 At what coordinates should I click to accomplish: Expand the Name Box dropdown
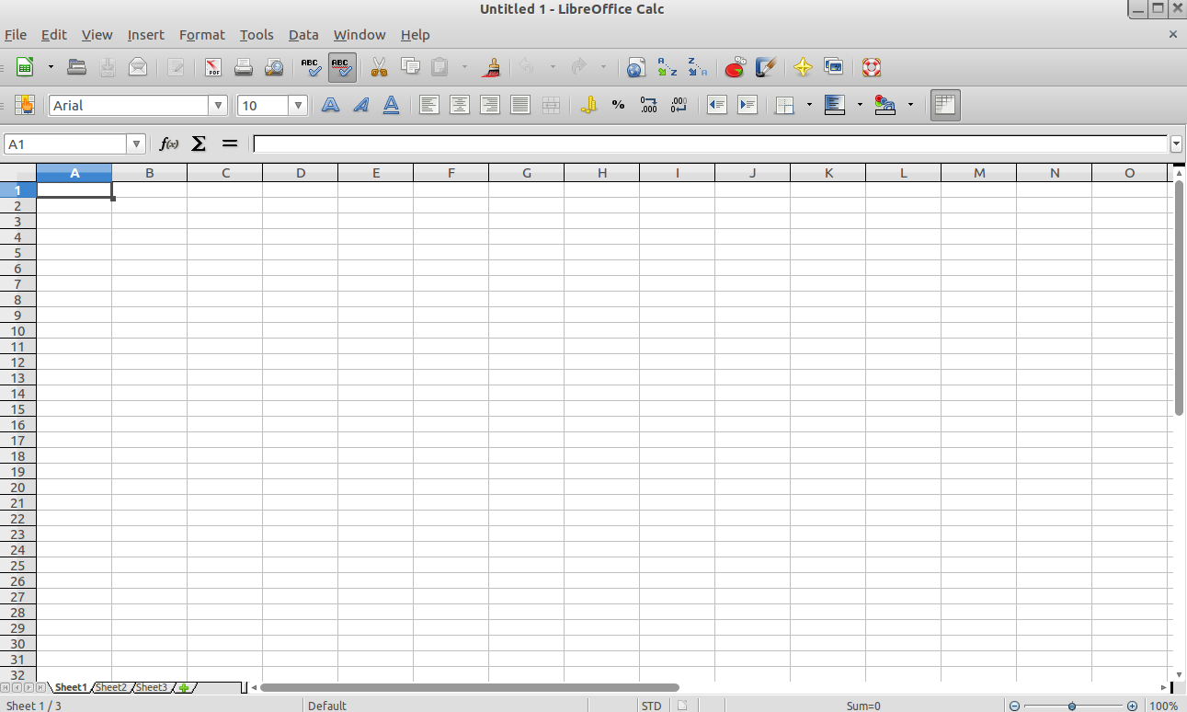137,144
